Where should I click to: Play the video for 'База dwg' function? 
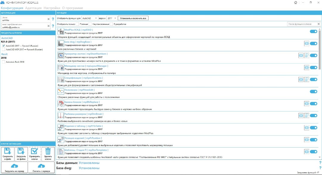tap(306, 44)
